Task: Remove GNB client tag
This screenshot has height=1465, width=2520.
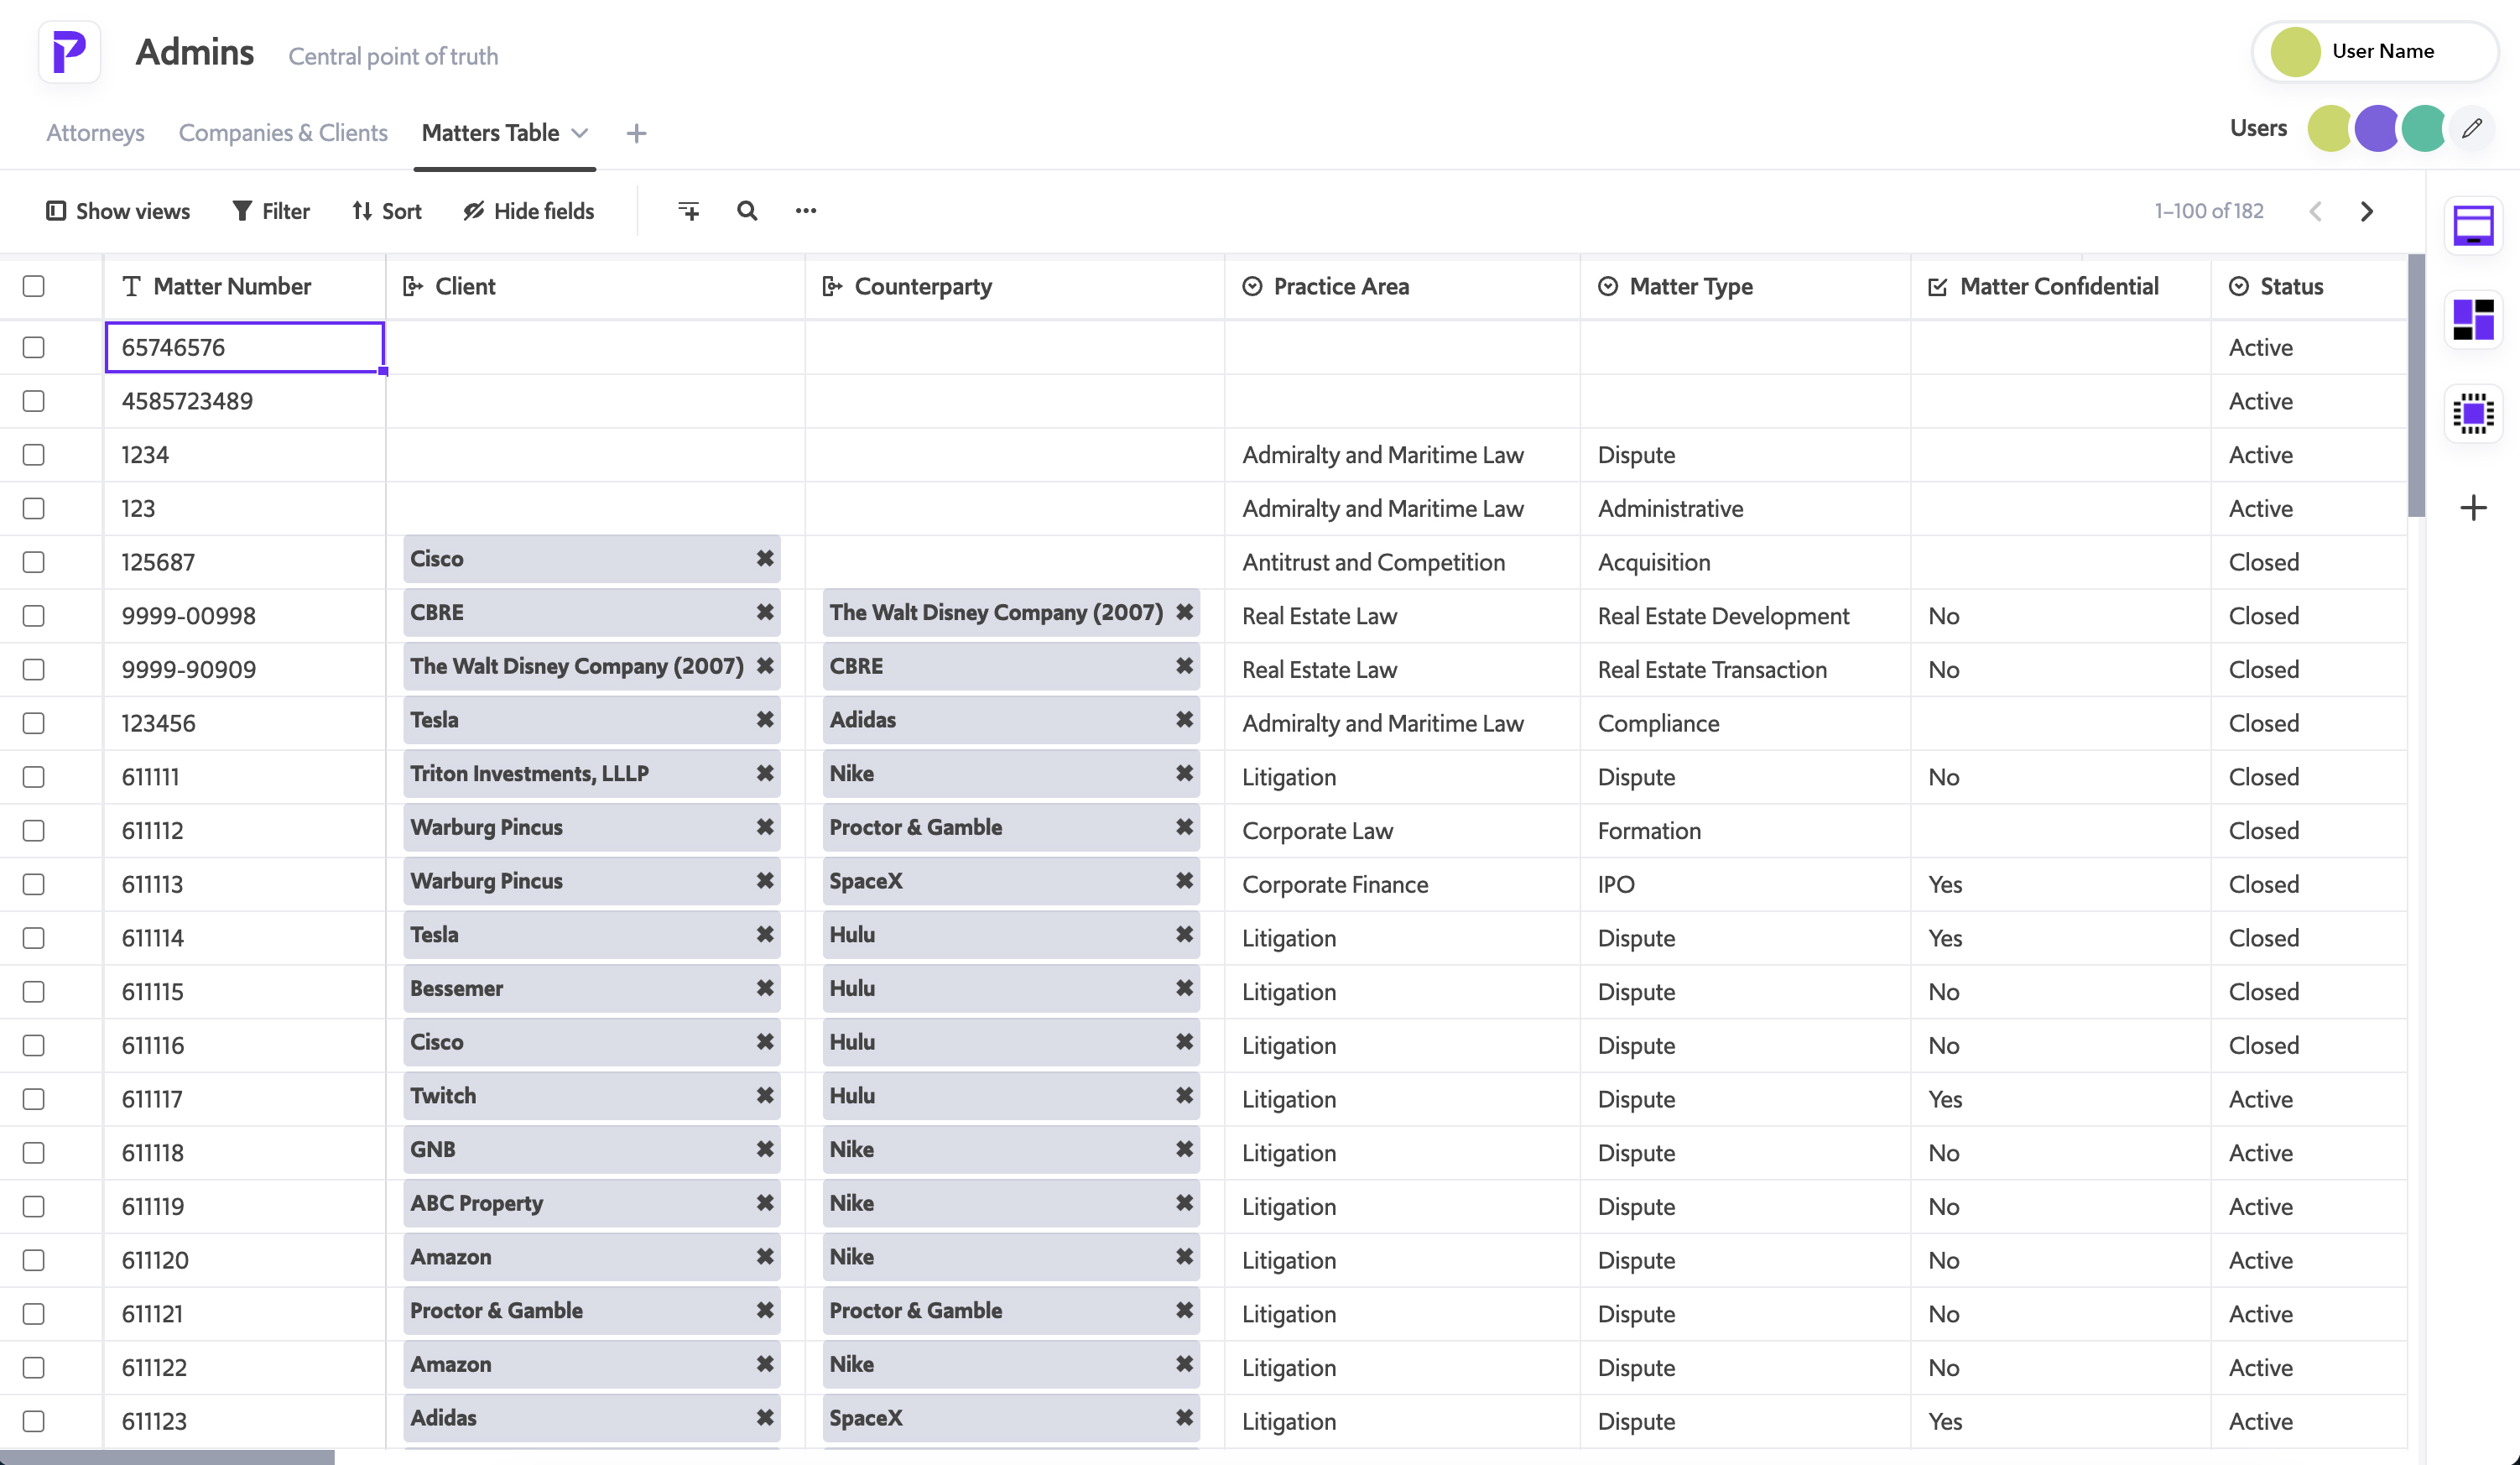Action: click(765, 1149)
